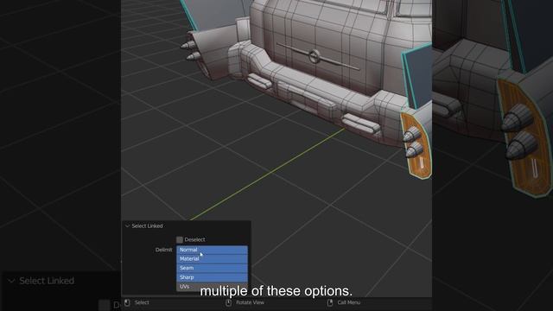This screenshot has height=311, width=553.
Task: Toggle the Sharp delimit option
Action: [x=212, y=277]
